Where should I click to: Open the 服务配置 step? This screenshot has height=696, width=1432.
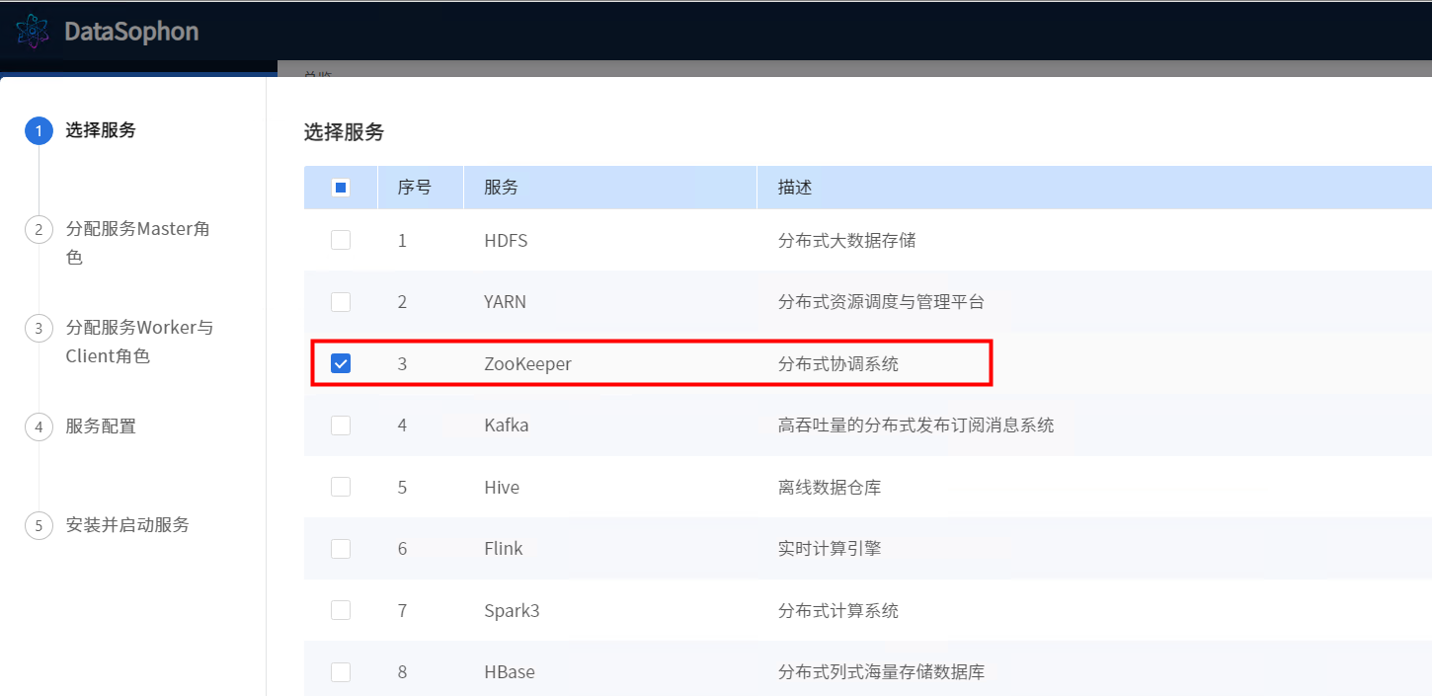101,426
